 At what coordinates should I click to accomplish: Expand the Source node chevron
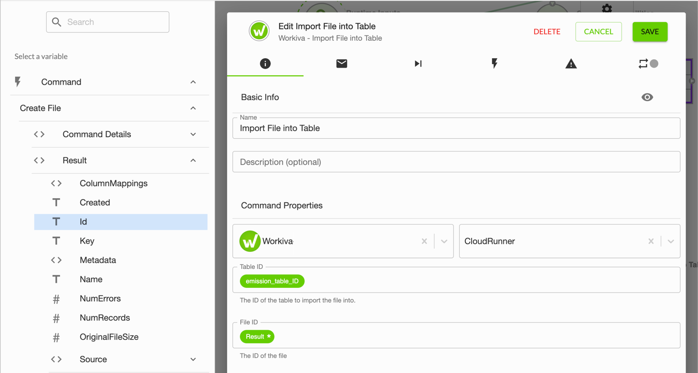pyautogui.click(x=193, y=360)
